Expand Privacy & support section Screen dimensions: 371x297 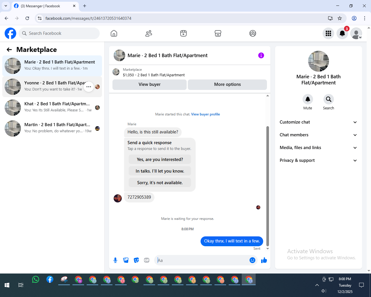click(x=319, y=160)
